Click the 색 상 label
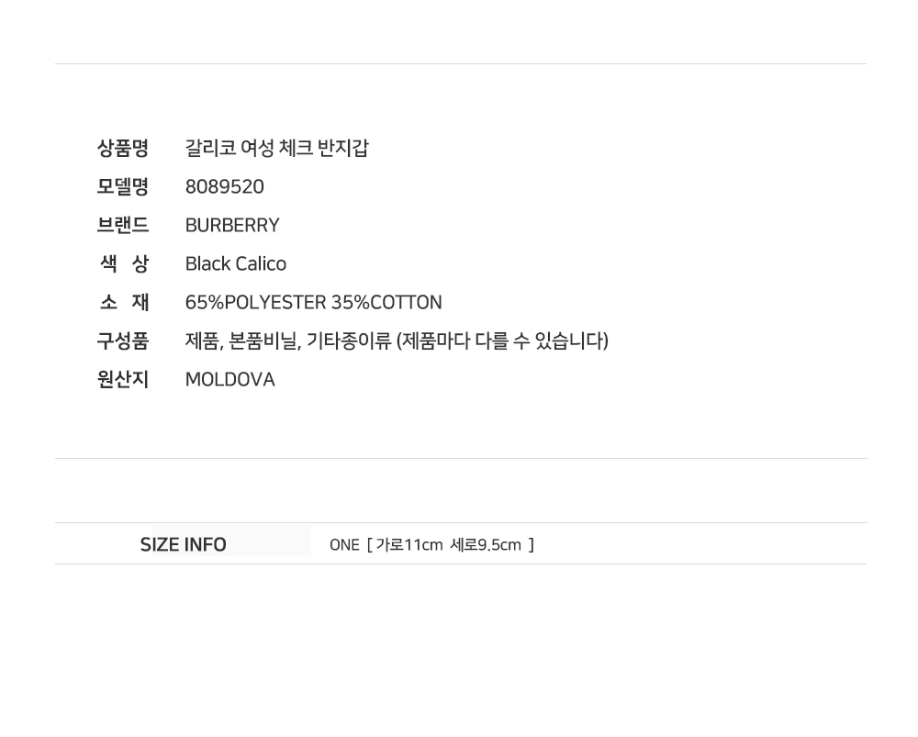The width and height of the screenshot is (918, 737). pos(122,263)
